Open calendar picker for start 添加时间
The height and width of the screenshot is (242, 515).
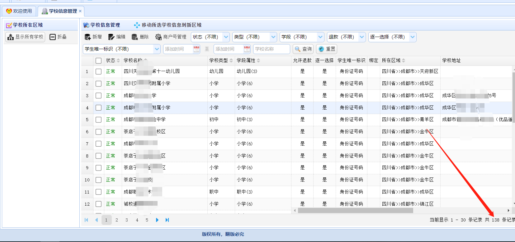click(x=196, y=49)
